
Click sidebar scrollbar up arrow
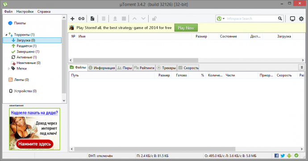64,17
